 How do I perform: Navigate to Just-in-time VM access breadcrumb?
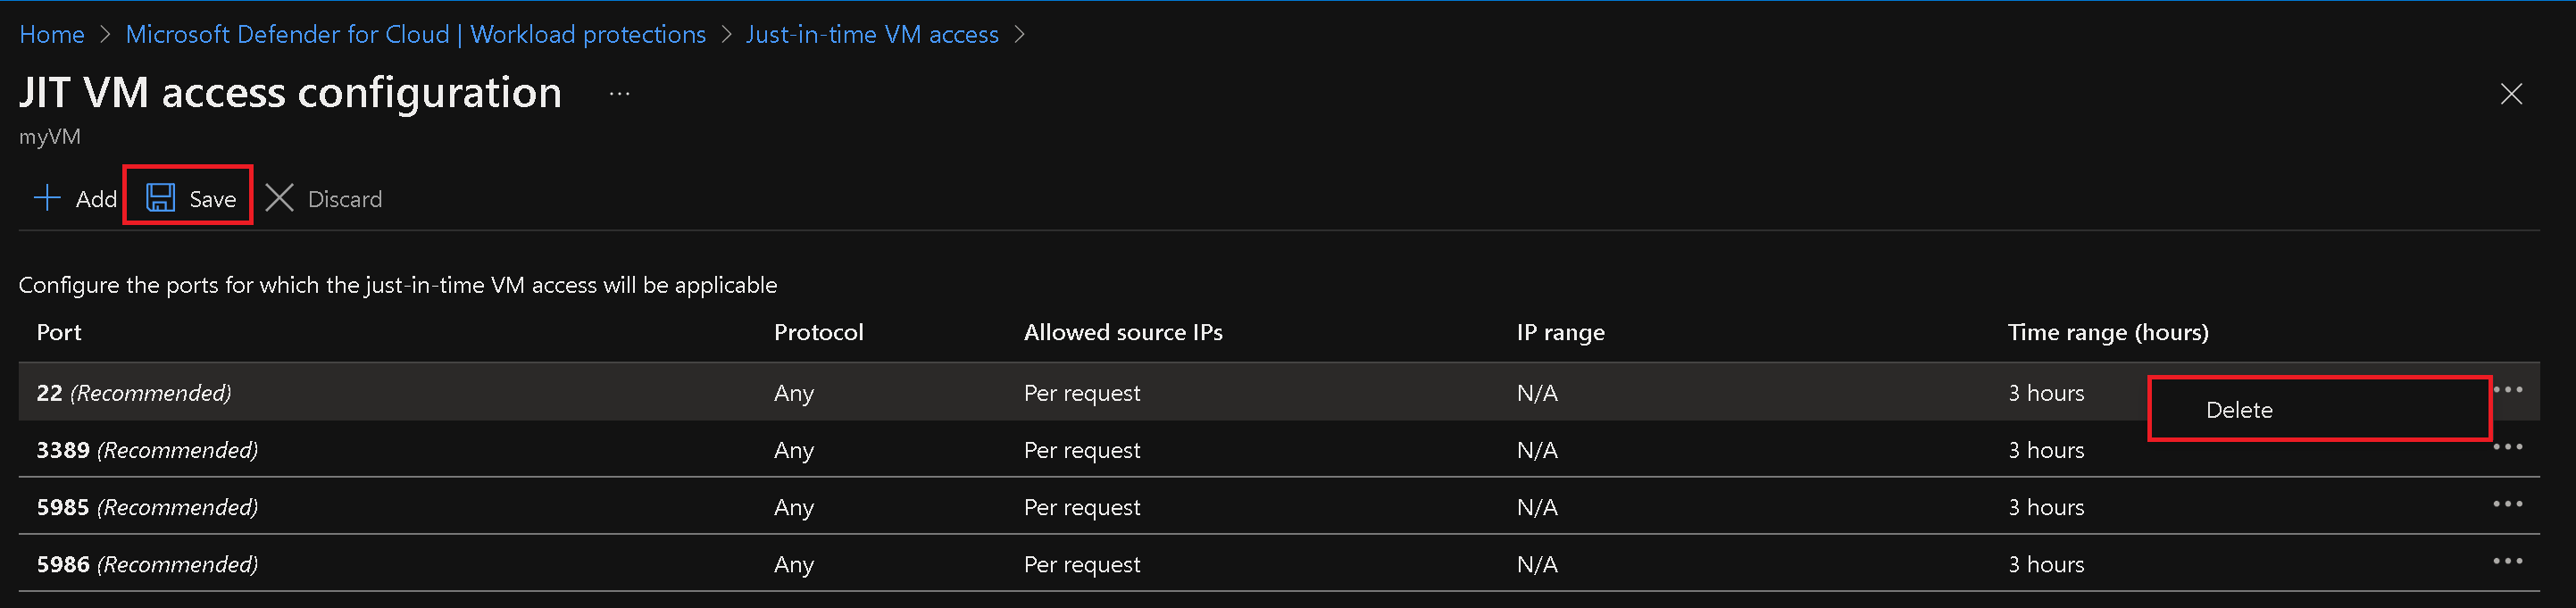coord(872,33)
